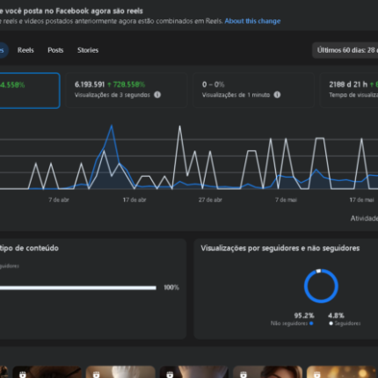Screen dimensions: 378x378
Task: Click info icon beside Visualizações de 3 segundos
Action: click(157, 95)
